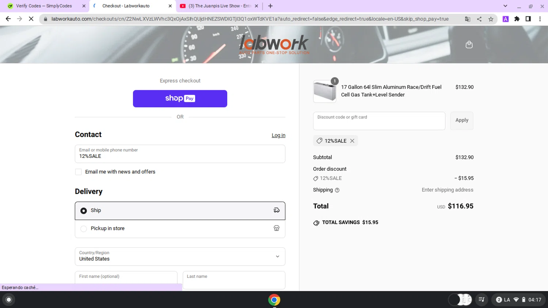548x308 pixels.
Task: Switch to Verify Codes — SimplyCodes tab
Action: pyautogui.click(x=44, y=6)
